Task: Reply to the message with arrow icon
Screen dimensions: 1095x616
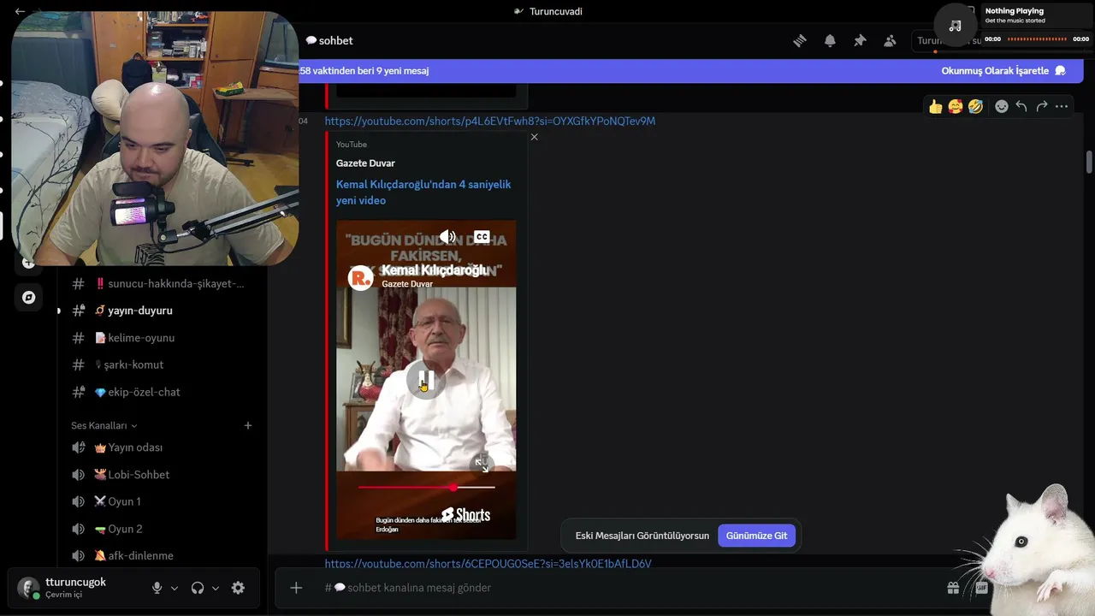Action: click(1021, 106)
